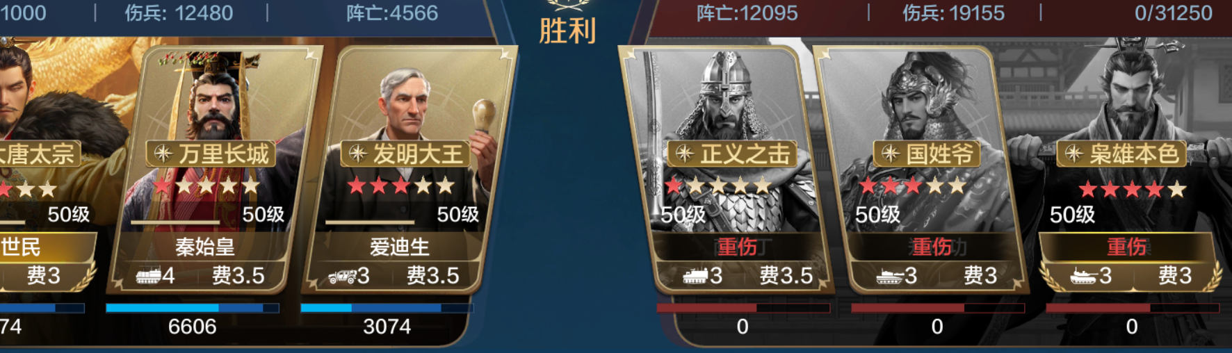The height and width of the screenshot is (353, 1232).
Task: Click the 枭雄本色 skill badge icon
Action: tap(1074, 154)
